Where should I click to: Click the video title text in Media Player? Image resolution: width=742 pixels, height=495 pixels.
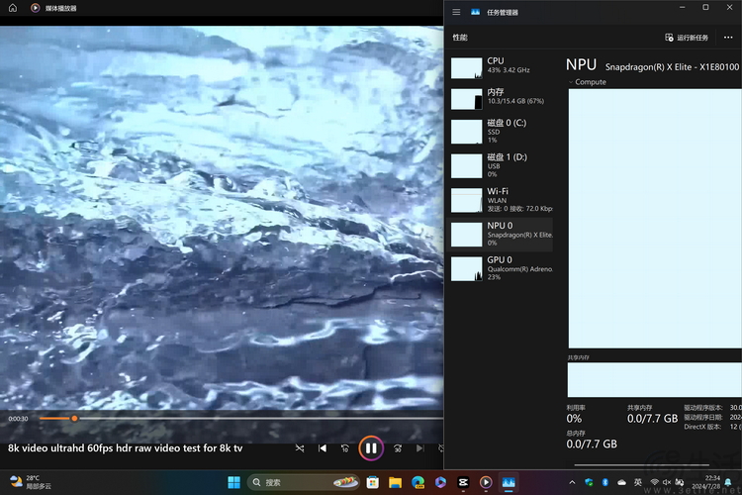coord(125,448)
